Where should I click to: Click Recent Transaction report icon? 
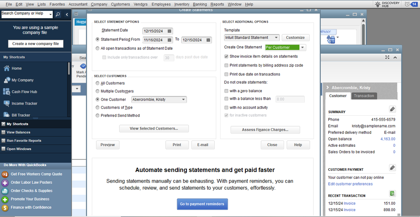click(392, 193)
